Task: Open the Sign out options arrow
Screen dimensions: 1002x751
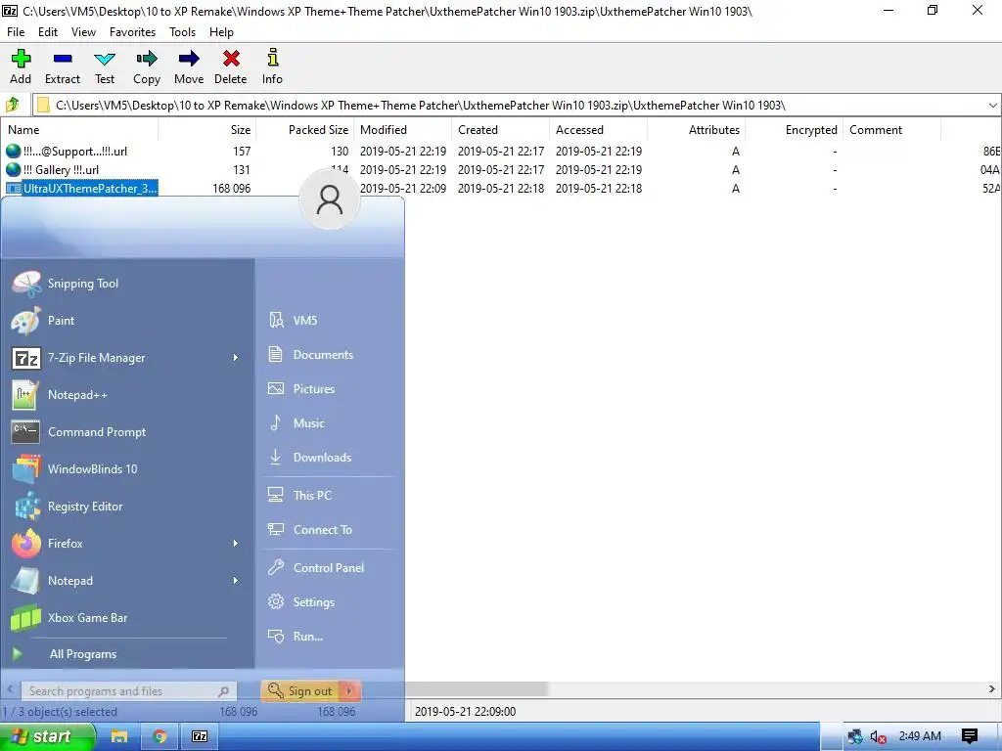Action: pyautogui.click(x=349, y=690)
